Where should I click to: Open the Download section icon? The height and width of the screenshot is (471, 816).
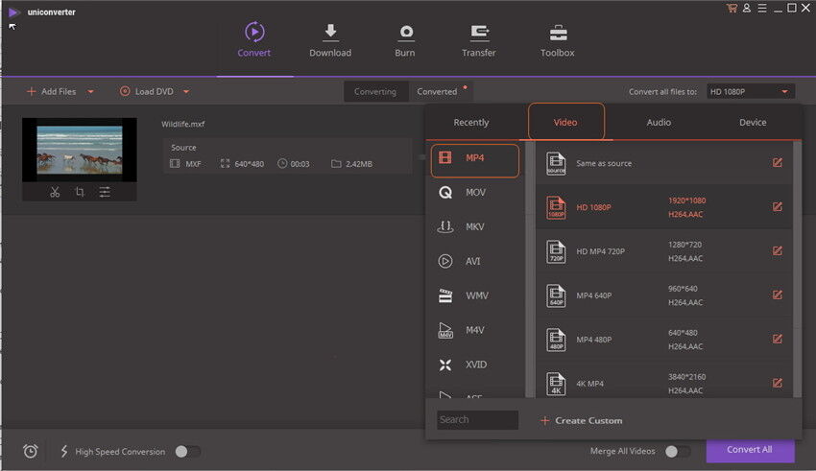pyautogui.click(x=330, y=33)
